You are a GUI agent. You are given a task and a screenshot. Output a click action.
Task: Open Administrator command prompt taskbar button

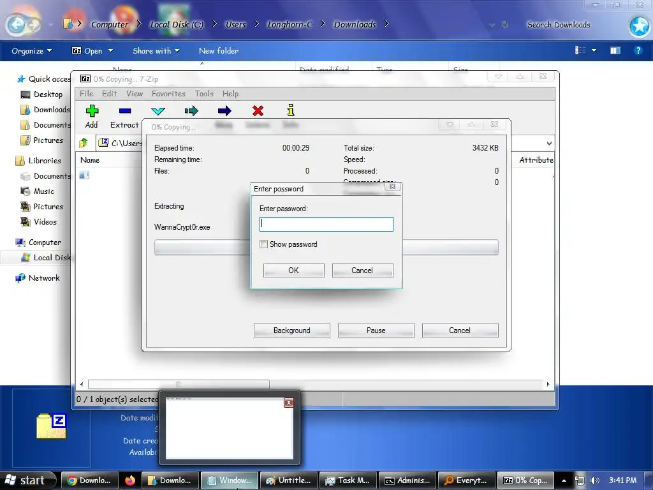[407, 480]
